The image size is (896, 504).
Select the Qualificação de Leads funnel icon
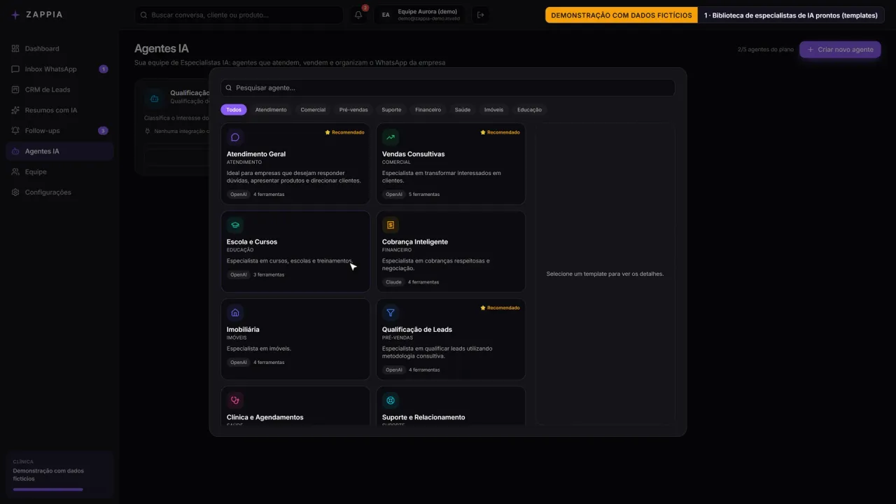pos(391,313)
